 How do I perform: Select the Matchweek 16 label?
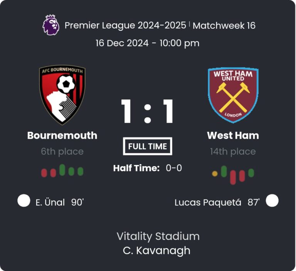point(224,26)
